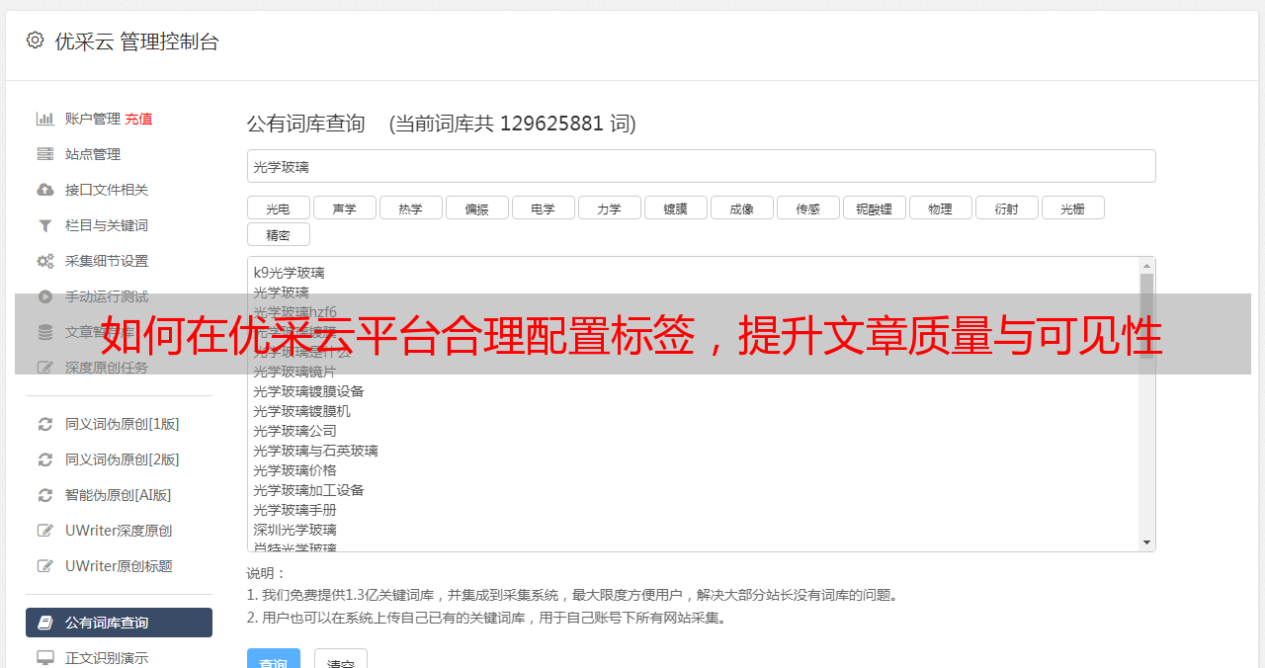
Task: Click the 公有词库查询 page heading
Action: 306,124
